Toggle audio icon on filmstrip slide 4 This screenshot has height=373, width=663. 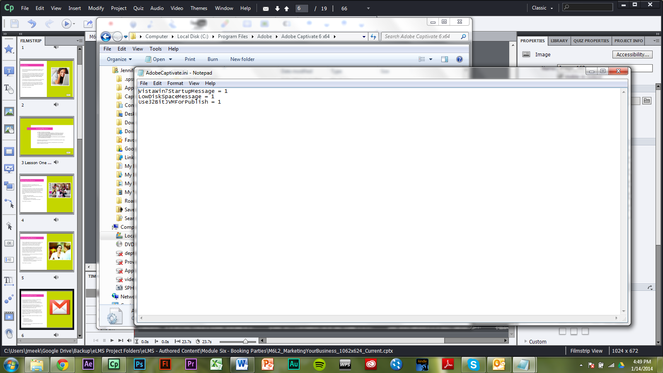(56, 220)
